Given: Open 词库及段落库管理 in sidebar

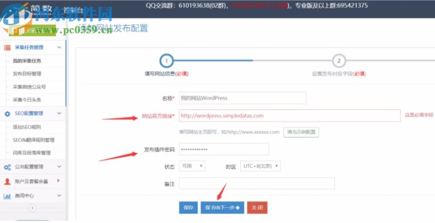Looking at the screenshot, I should [32, 152].
